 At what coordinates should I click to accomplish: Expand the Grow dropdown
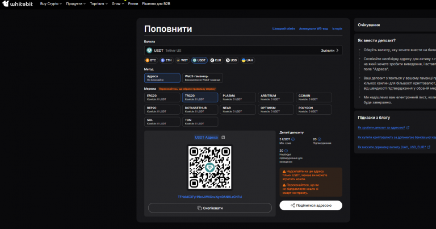point(118,3)
